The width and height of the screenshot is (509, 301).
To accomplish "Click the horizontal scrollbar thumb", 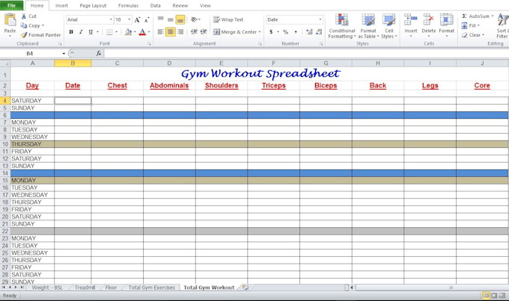I will (x=451, y=288).
